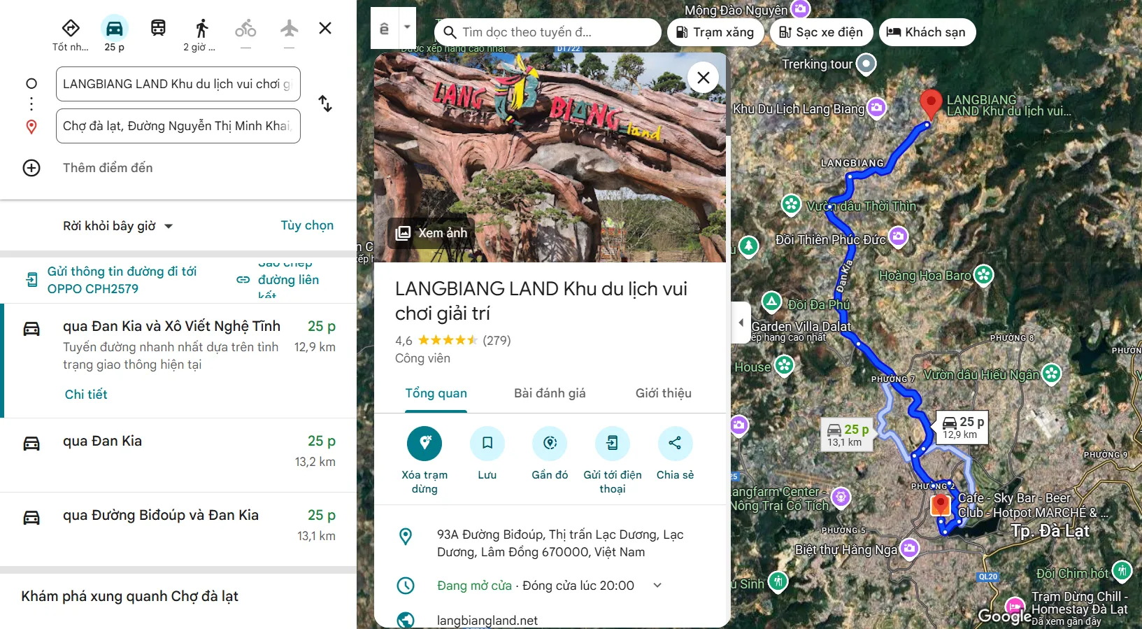Click the map layers icon button
Image resolution: width=1142 pixels, height=629 pixels.
384,28
